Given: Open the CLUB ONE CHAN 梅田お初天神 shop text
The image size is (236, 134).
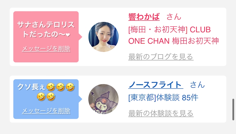Looking at the screenshot, I should 173,35.
